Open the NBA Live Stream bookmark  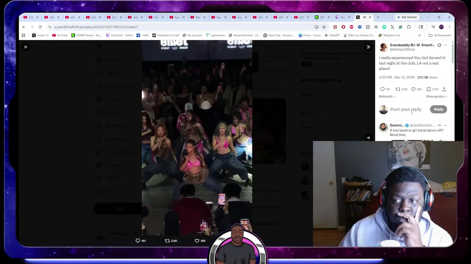tap(359, 35)
